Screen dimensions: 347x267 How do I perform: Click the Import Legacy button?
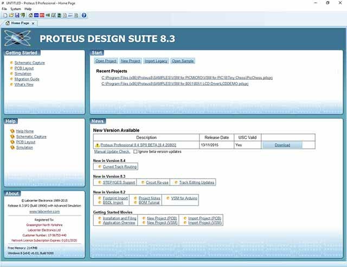tap(156, 61)
